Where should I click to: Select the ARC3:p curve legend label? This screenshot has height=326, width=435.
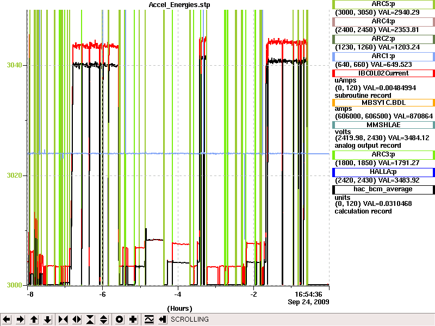click(x=383, y=154)
